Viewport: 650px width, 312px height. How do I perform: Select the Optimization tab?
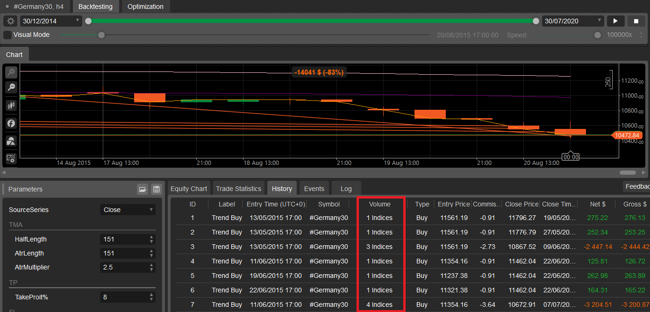(145, 7)
